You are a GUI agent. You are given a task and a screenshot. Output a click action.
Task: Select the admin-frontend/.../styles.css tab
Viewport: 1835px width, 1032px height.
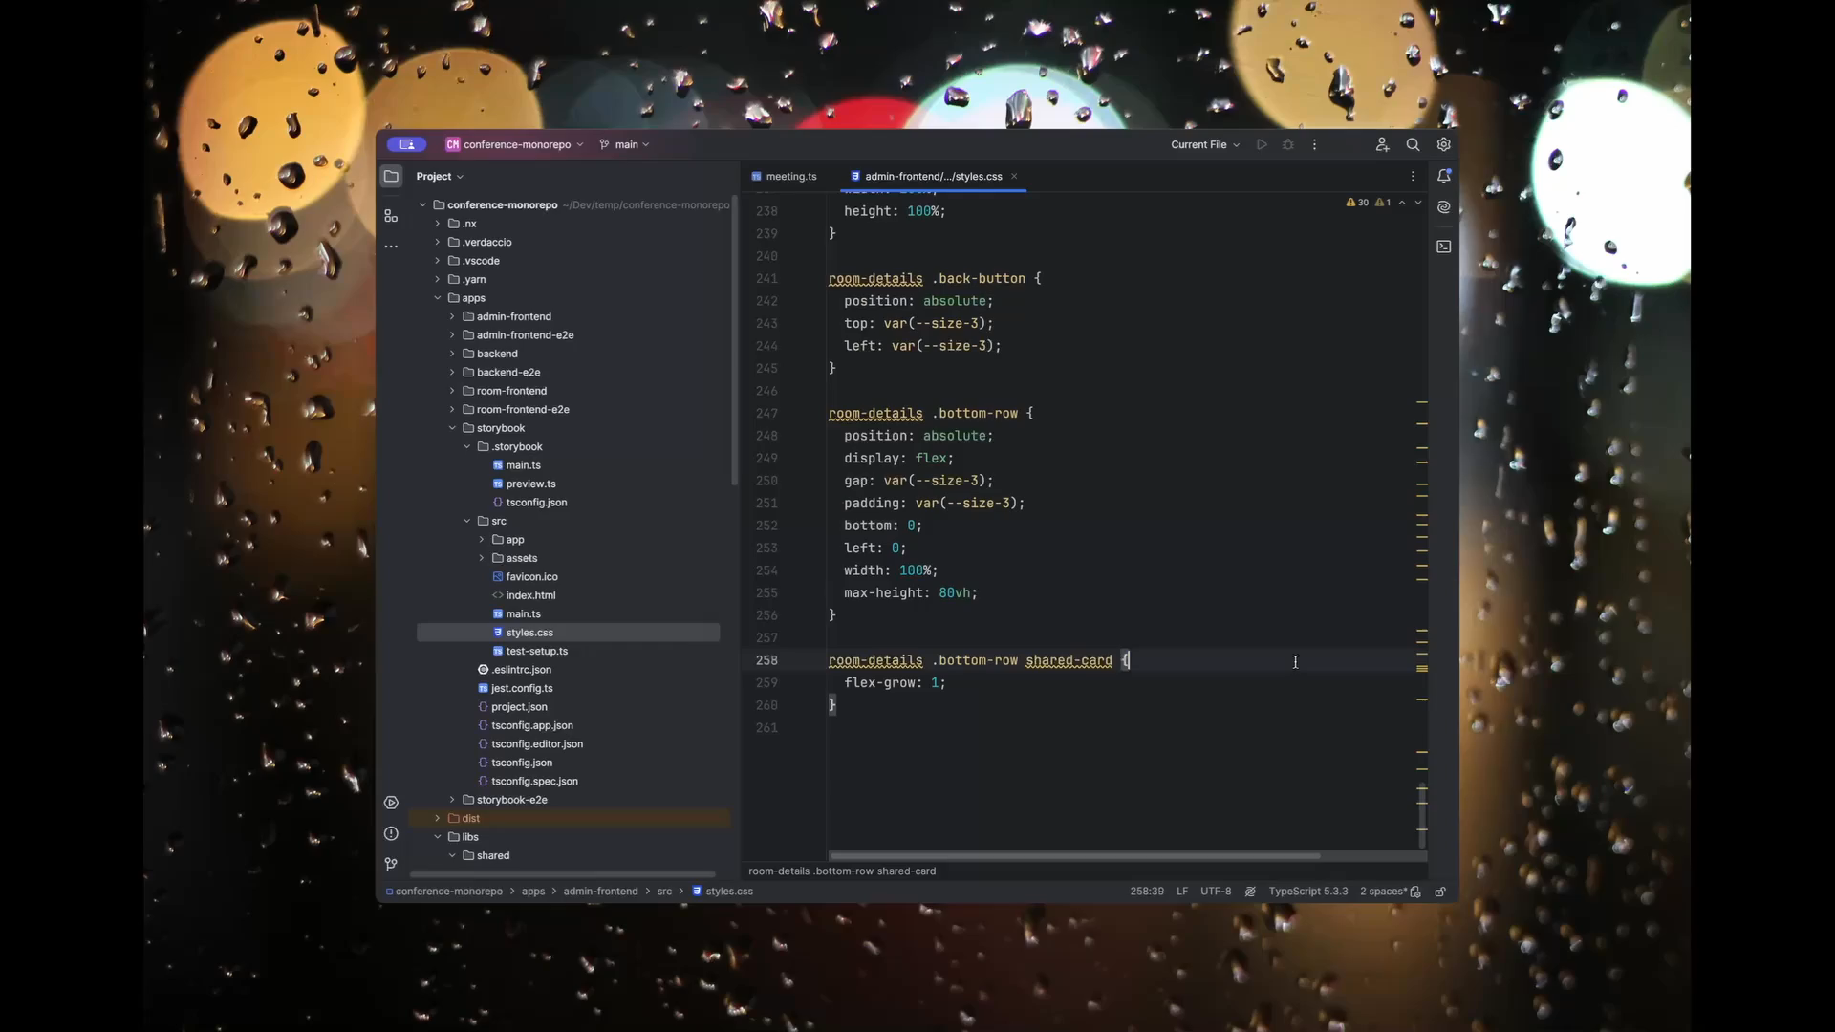point(925,176)
